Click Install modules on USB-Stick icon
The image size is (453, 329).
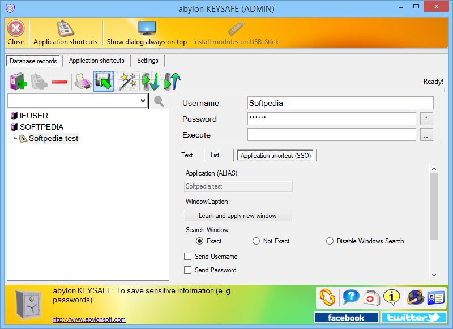[x=236, y=28]
